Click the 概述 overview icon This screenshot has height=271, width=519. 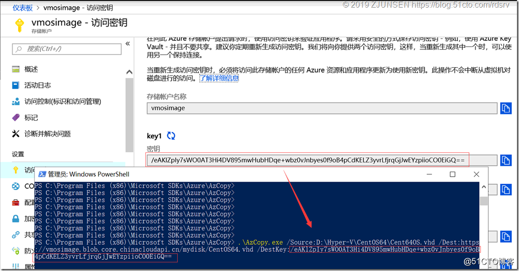16,69
